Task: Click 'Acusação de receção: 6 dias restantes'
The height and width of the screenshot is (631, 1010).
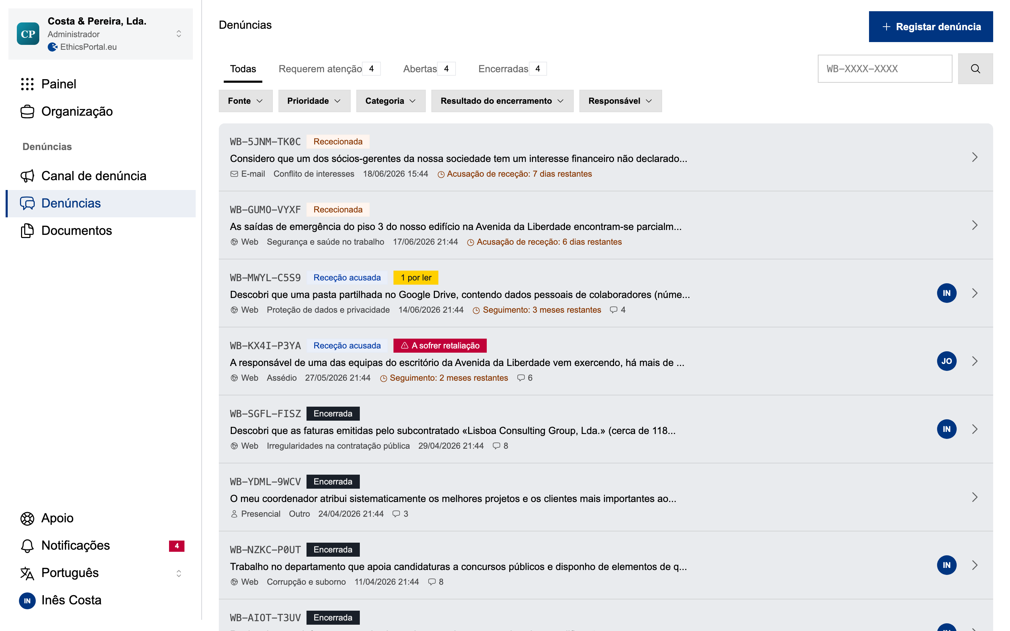Action: [544, 242]
